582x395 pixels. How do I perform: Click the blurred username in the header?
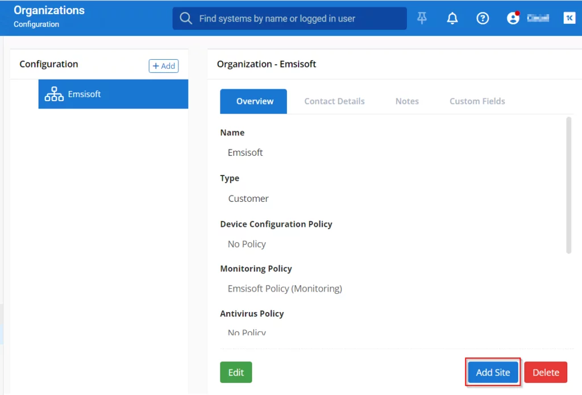coord(538,18)
